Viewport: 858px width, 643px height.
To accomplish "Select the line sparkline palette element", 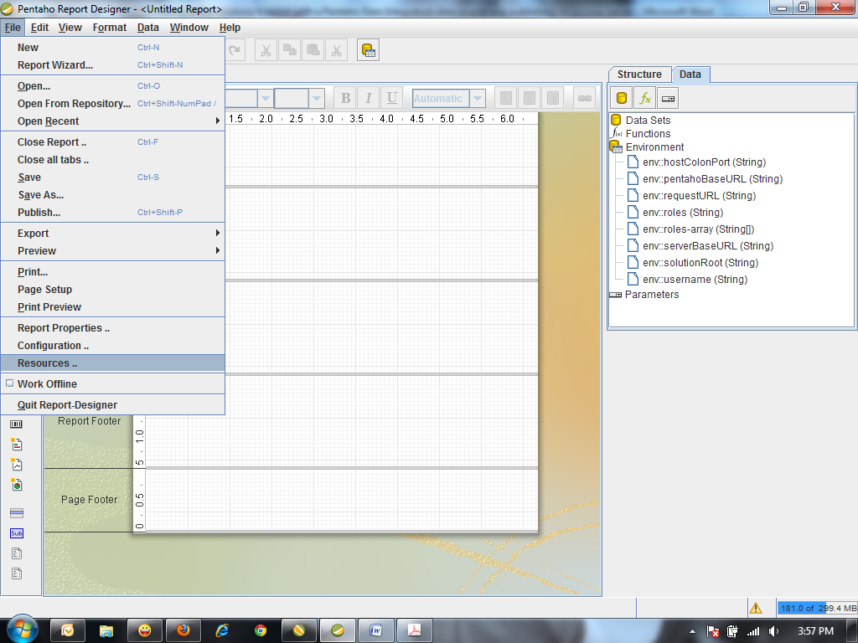I will tap(17, 465).
